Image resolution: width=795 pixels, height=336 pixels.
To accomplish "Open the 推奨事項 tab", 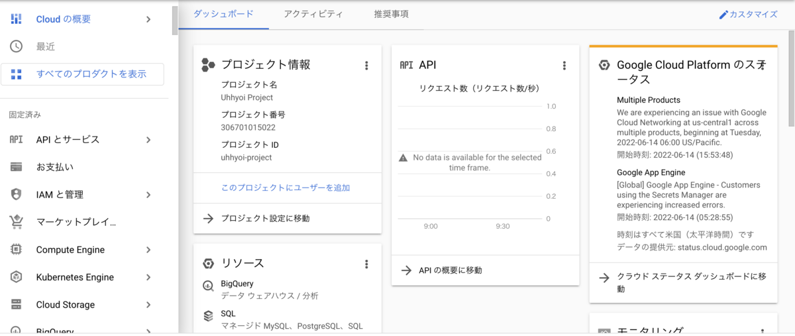I will pyautogui.click(x=391, y=14).
